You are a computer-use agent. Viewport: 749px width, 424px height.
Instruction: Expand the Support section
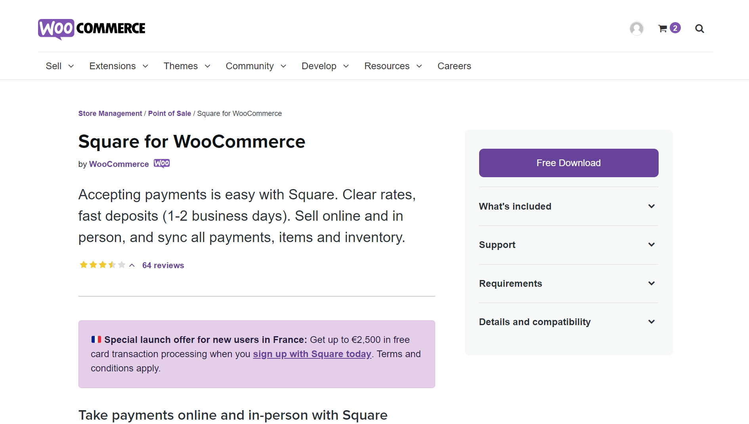568,245
